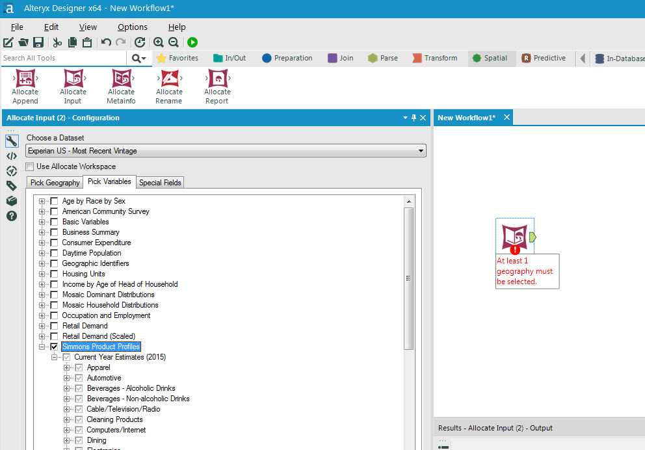Run the workflow with the green play button
The height and width of the screenshot is (450, 645).
192,42
